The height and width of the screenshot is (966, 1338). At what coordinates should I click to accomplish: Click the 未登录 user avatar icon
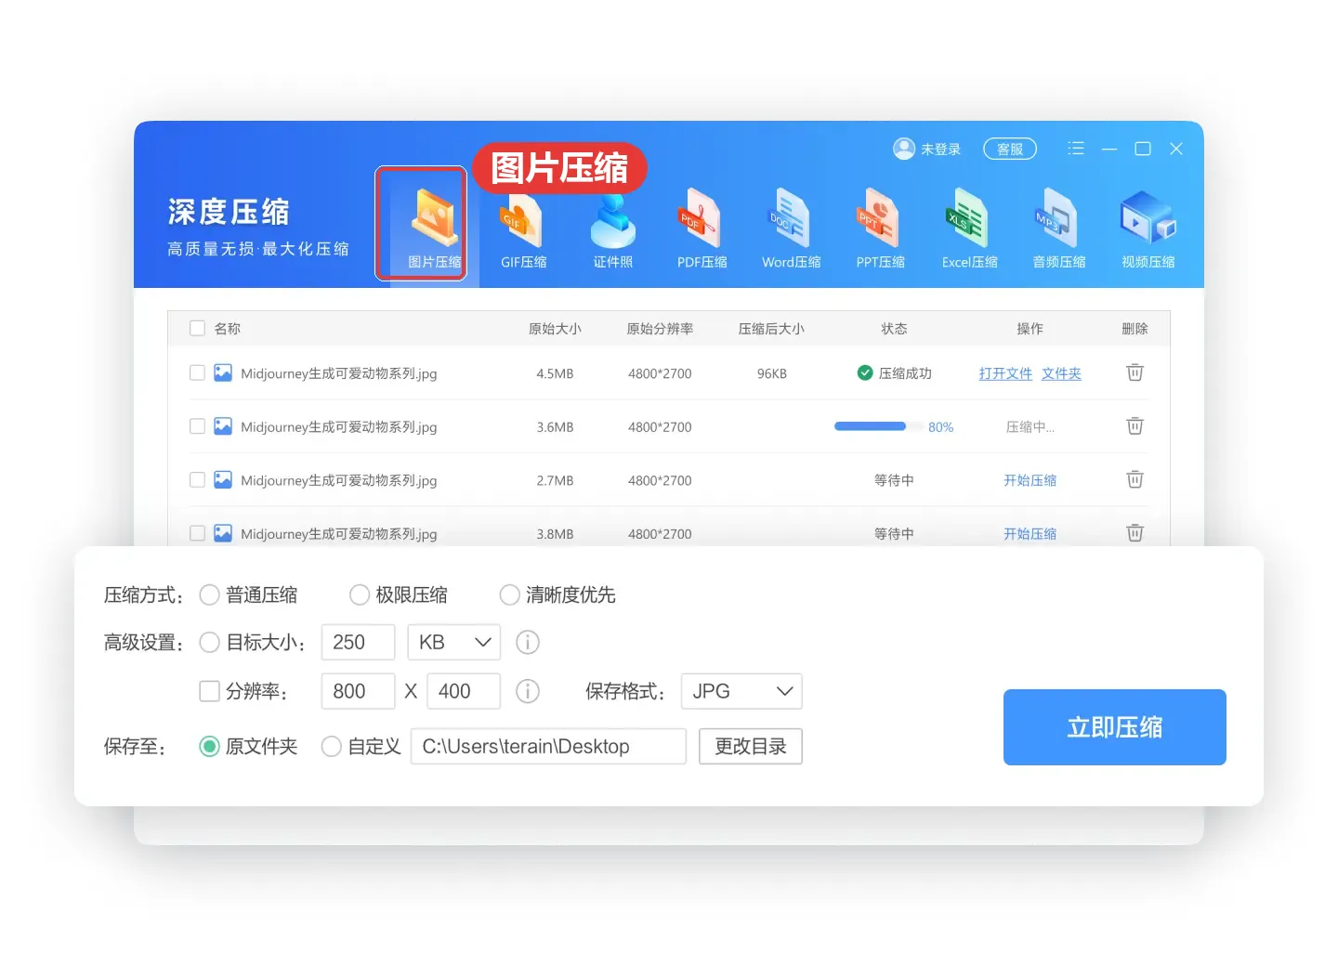(x=903, y=149)
